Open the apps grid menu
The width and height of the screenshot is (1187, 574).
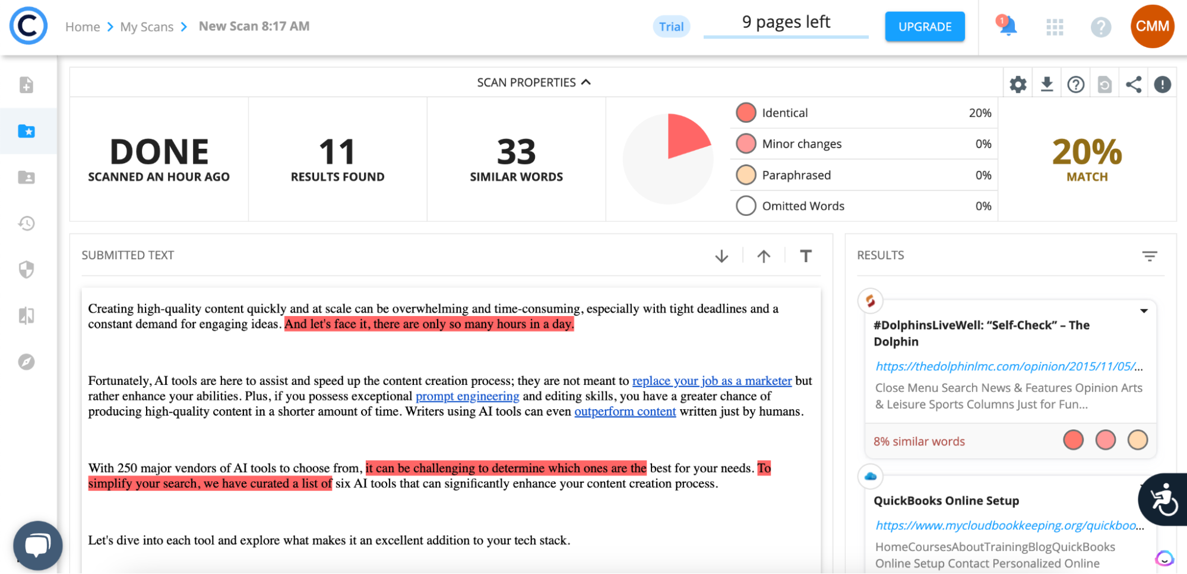click(x=1055, y=27)
